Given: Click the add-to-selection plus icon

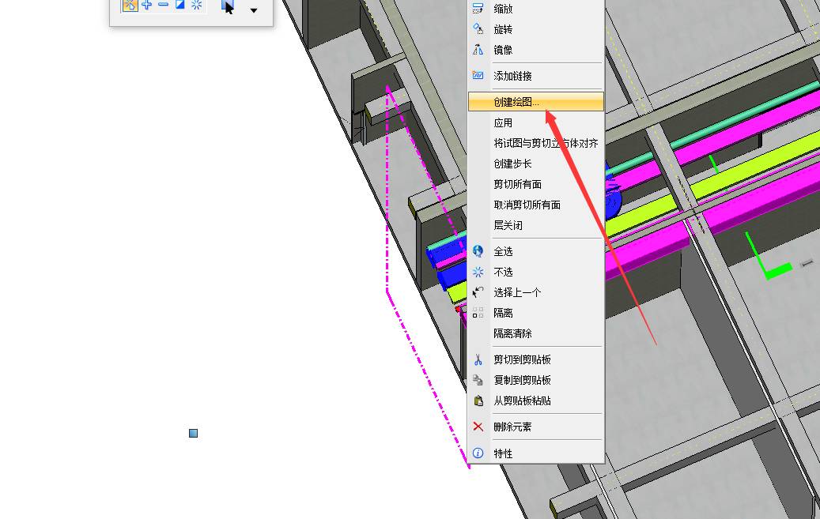Looking at the screenshot, I should pos(147,5).
